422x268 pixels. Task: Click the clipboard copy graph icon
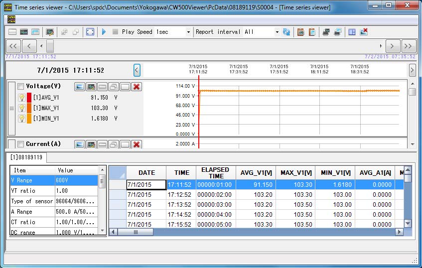(x=300, y=32)
